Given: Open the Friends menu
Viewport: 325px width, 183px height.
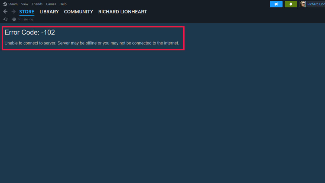Looking at the screenshot, I should pyautogui.click(x=37, y=4).
